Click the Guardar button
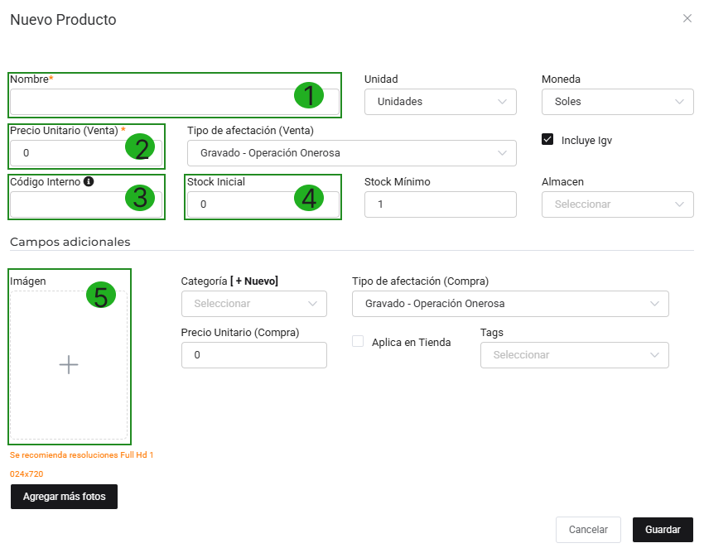This screenshot has height=548, width=704. coord(663,530)
